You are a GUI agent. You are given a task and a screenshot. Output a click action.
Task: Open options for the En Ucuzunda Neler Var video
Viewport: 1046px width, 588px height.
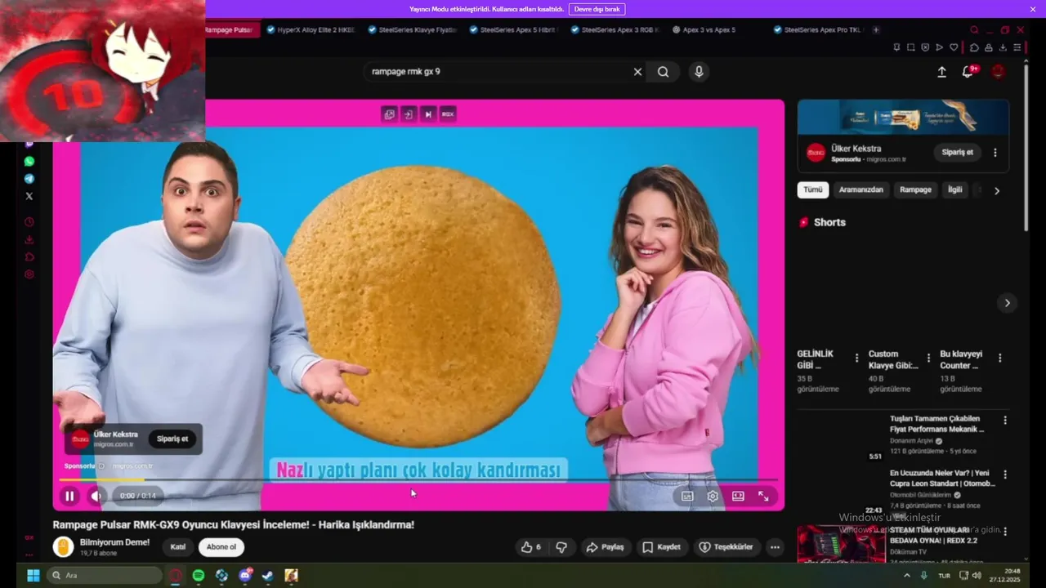pyautogui.click(x=1005, y=474)
